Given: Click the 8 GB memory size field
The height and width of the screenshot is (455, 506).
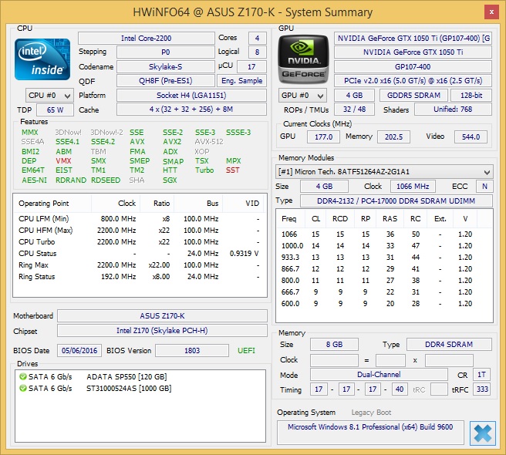Looking at the screenshot, I should (x=334, y=345).
